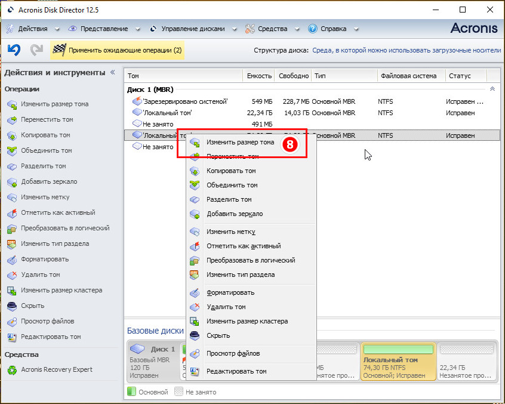Click sidebar icon for Преобразовать в логический
Screen dimensions: 505x404
coord(12,228)
